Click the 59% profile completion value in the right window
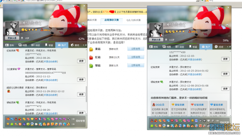Viewport: 242px width, 136px height. click(x=225, y=40)
